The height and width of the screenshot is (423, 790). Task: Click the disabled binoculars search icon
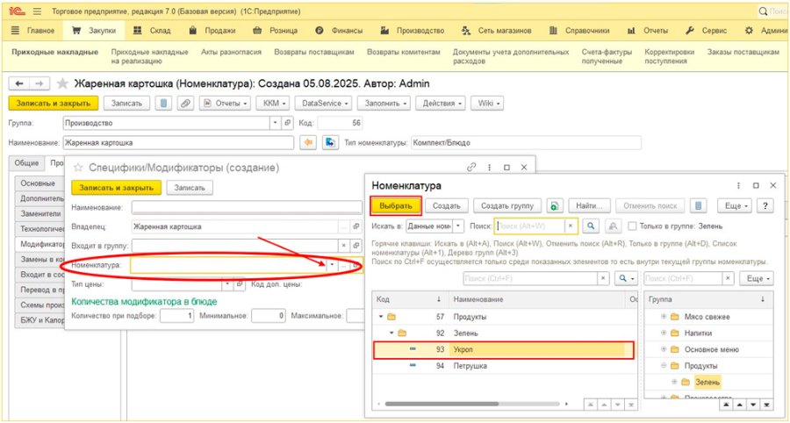click(x=614, y=226)
